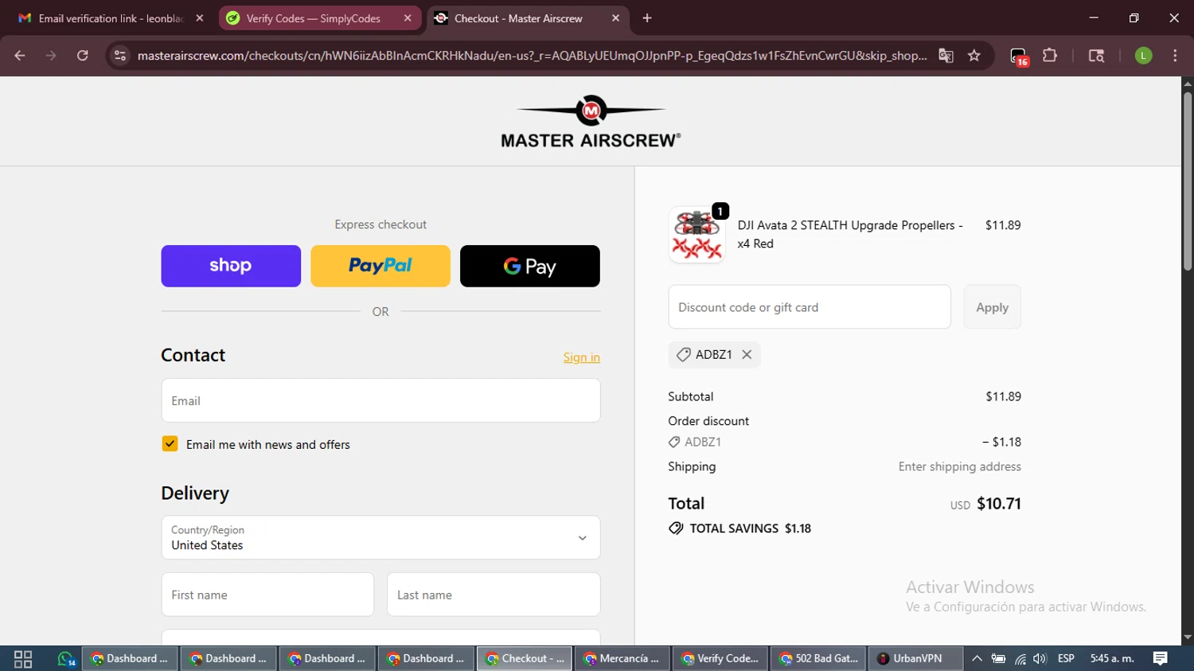
Task: Open a new browser tab
Action: pyautogui.click(x=647, y=18)
